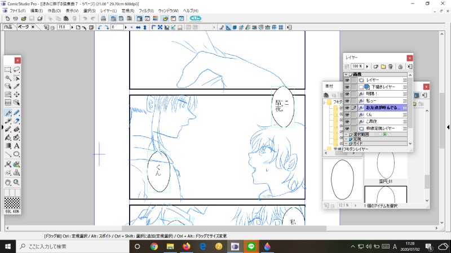Select the ellipse shape tool
Viewport: 451px width, 253px height.
[16, 154]
